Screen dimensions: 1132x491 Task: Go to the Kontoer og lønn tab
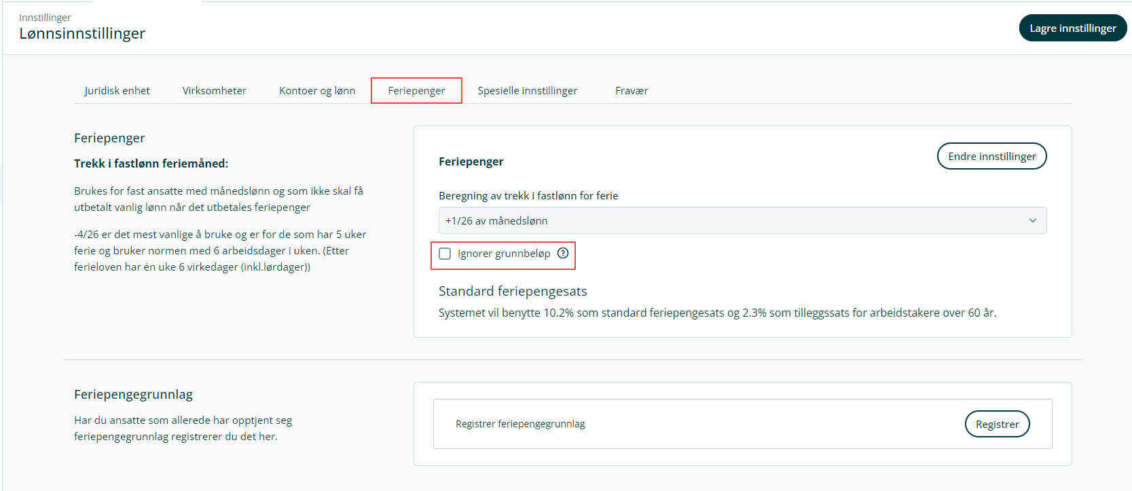click(317, 91)
